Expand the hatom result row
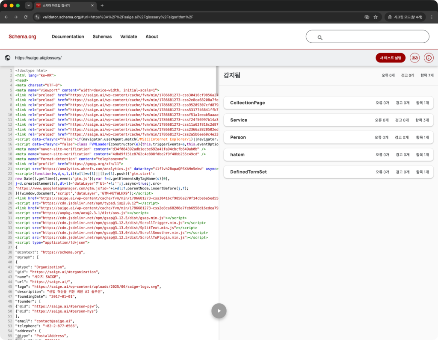The height and width of the screenshot is (340, 438). coord(328,155)
